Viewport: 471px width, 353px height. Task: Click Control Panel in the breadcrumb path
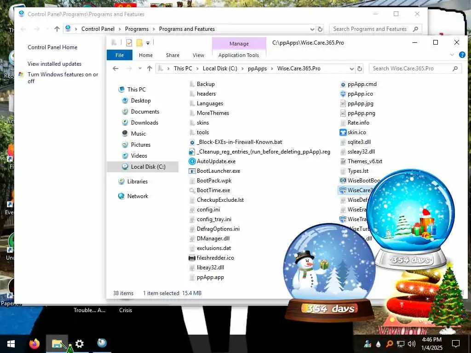pos(98,29)
